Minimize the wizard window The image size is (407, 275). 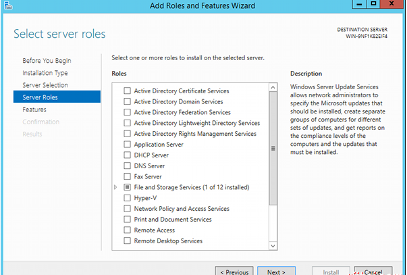pyautogui.click(x=359, y=4)
